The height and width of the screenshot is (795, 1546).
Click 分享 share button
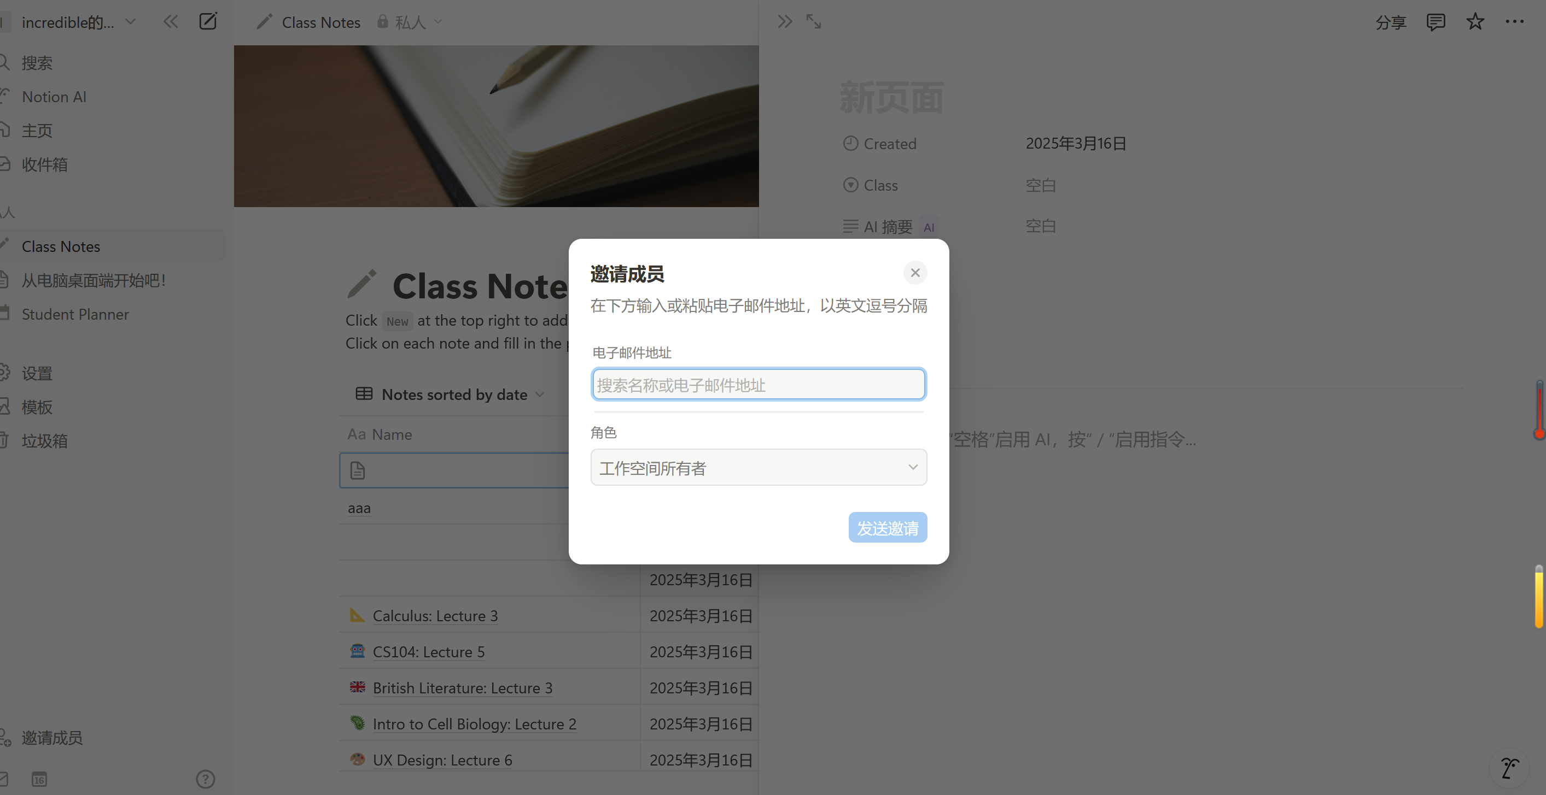click(x=1391, y=23)
